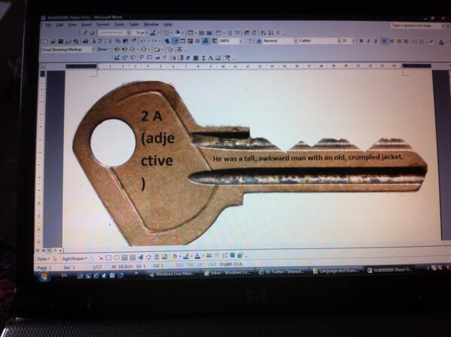This screenshot has height=337, width=451.
Task: Open the Format menu
Action: coord(102,25)
